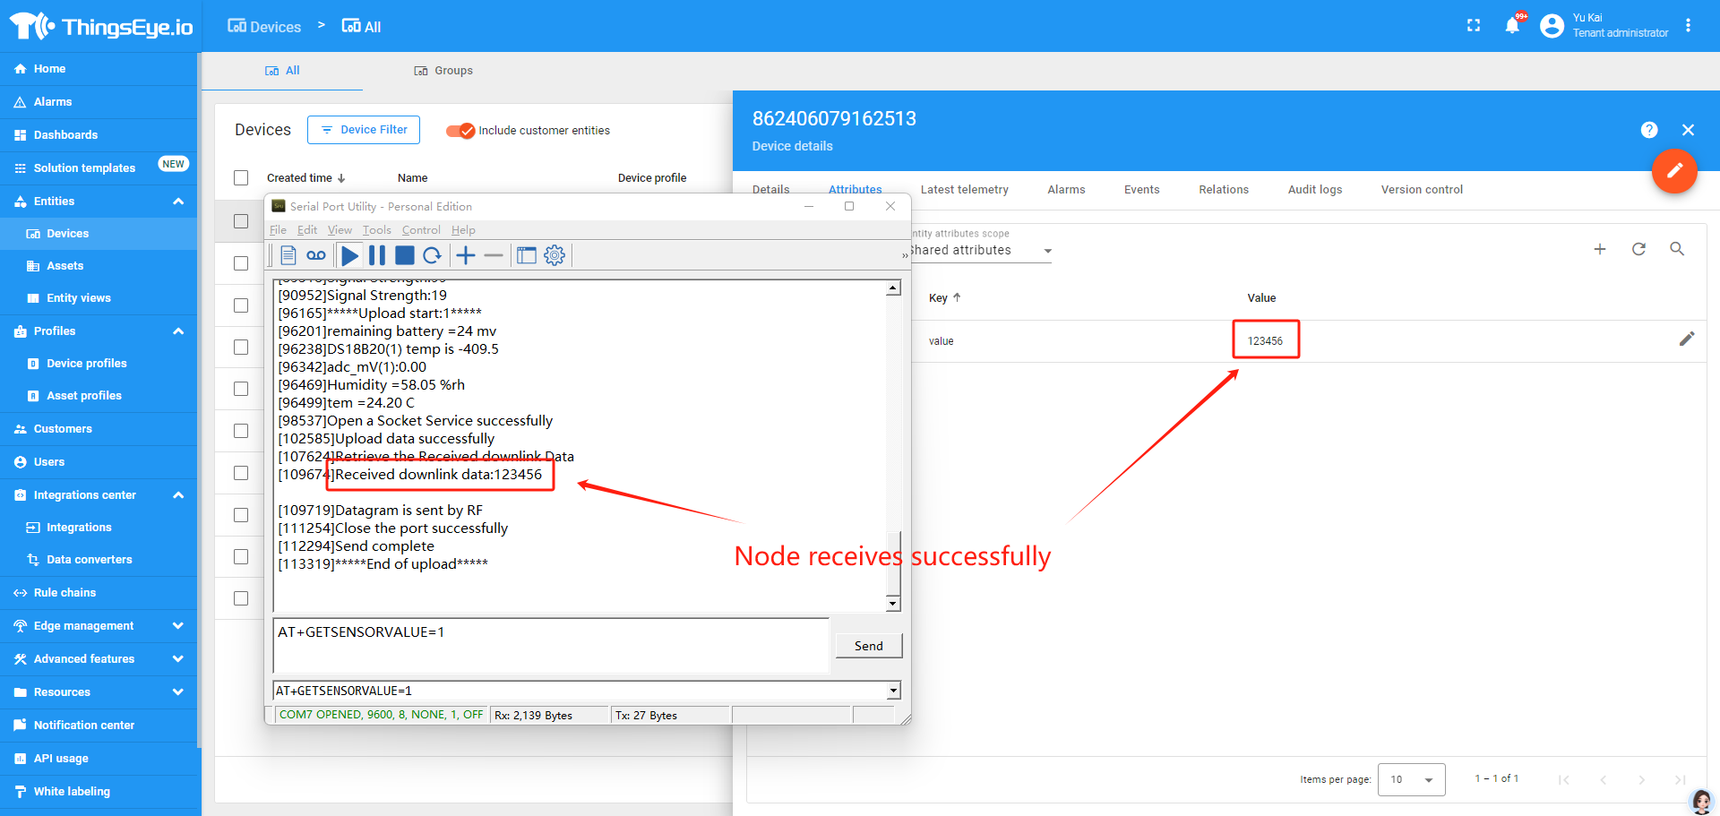Open the Groups tab
1720x816 pixels.
(x=443, y=71)
